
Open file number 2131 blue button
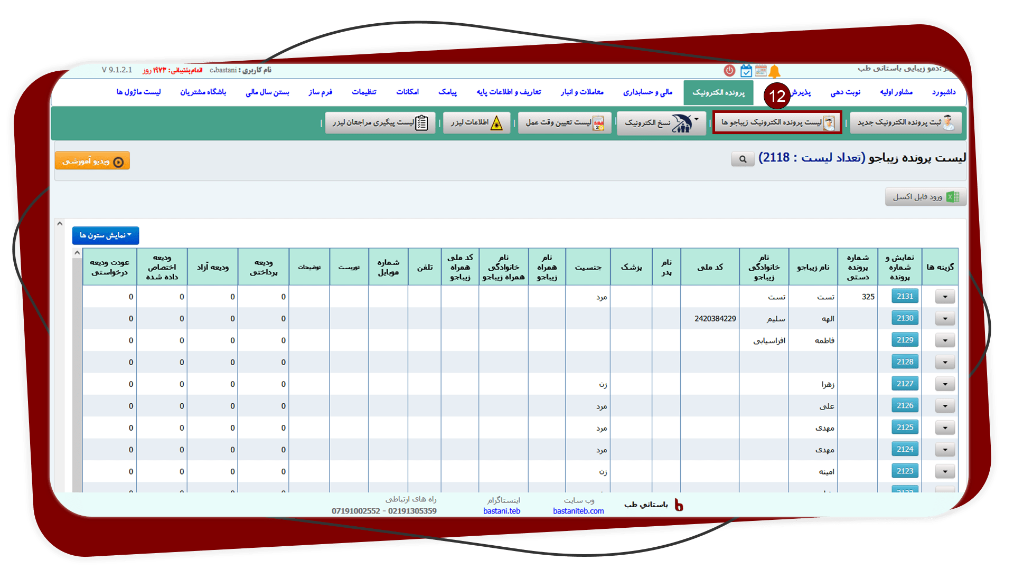905,296
